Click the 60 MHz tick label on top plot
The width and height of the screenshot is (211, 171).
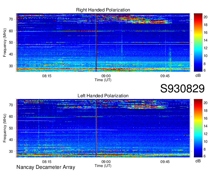click(11, 31)
